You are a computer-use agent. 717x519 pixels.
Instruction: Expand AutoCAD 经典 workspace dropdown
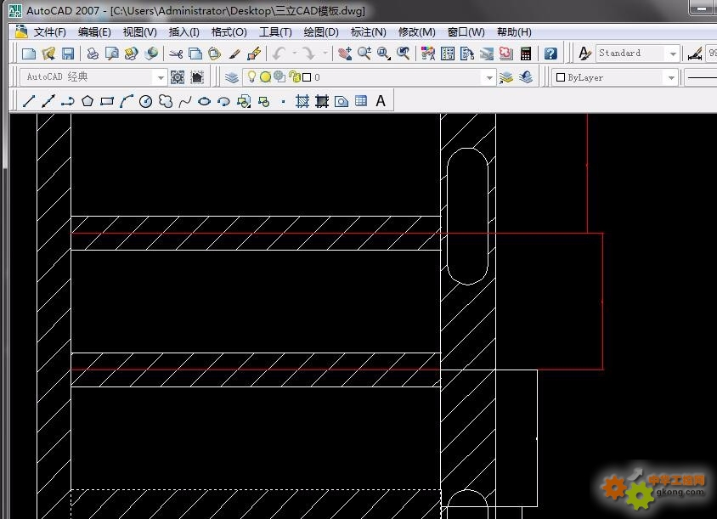tap(160, 77)
